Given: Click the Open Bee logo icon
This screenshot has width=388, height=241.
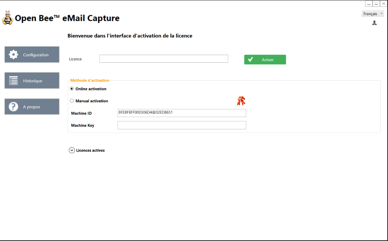Looking at the screenshot, I should point(7,18).
